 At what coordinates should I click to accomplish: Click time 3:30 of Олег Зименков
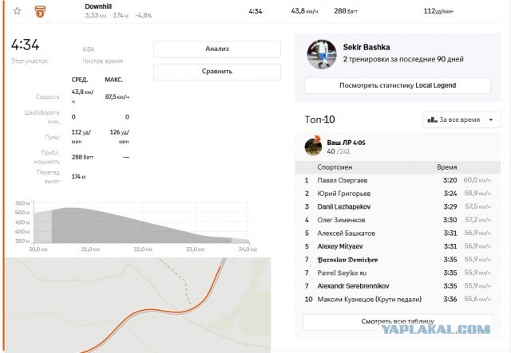(x=450, y=220)
